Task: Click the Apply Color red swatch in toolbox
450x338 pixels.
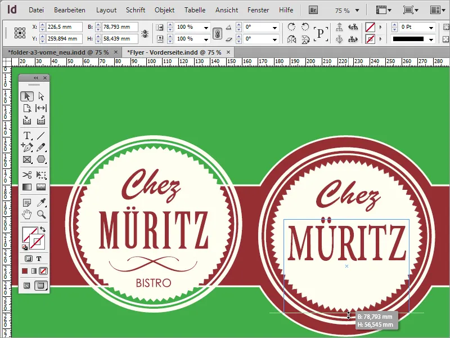Action: pyautogui.click(x=25, y=271)
